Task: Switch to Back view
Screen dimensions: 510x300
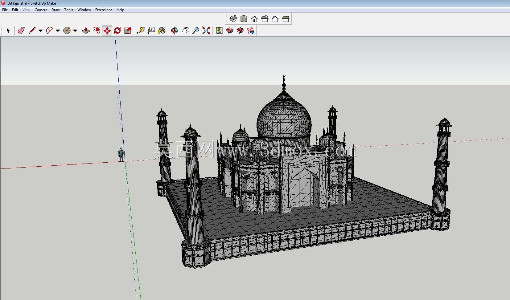Action: click(x=275, y=19)
